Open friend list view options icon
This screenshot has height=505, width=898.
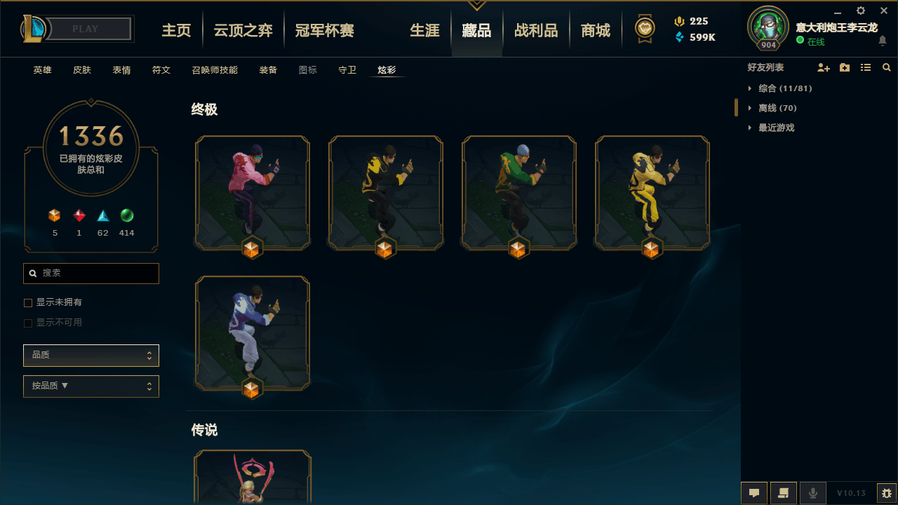point(866,68)
